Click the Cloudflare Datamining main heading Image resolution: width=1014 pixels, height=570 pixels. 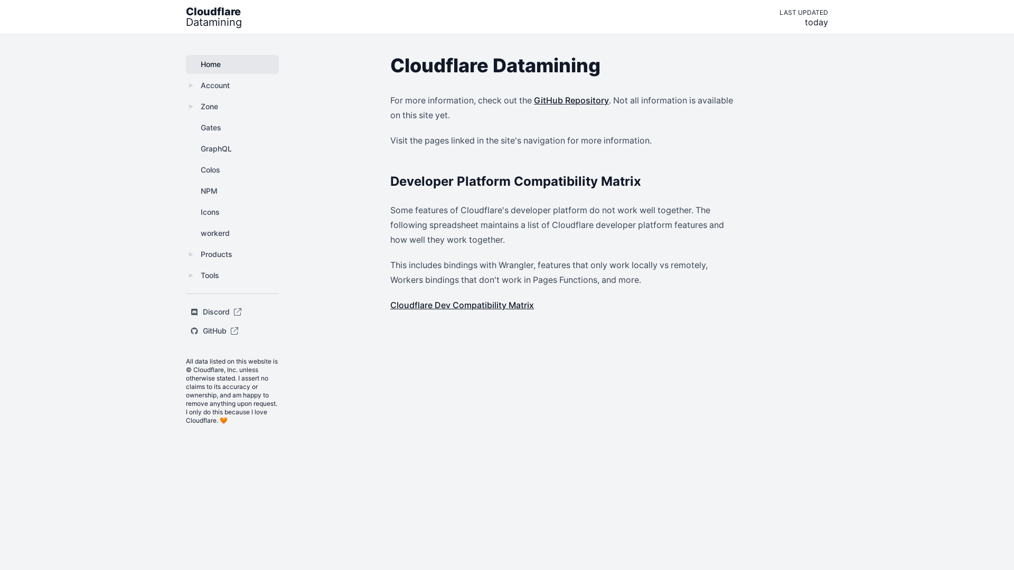coord(495,65)
